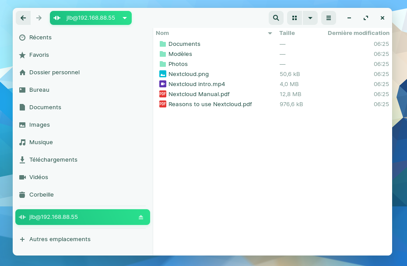Sort by the Taille column header
This screenshot has width=407, height=266.
click(x=287, y=33)
